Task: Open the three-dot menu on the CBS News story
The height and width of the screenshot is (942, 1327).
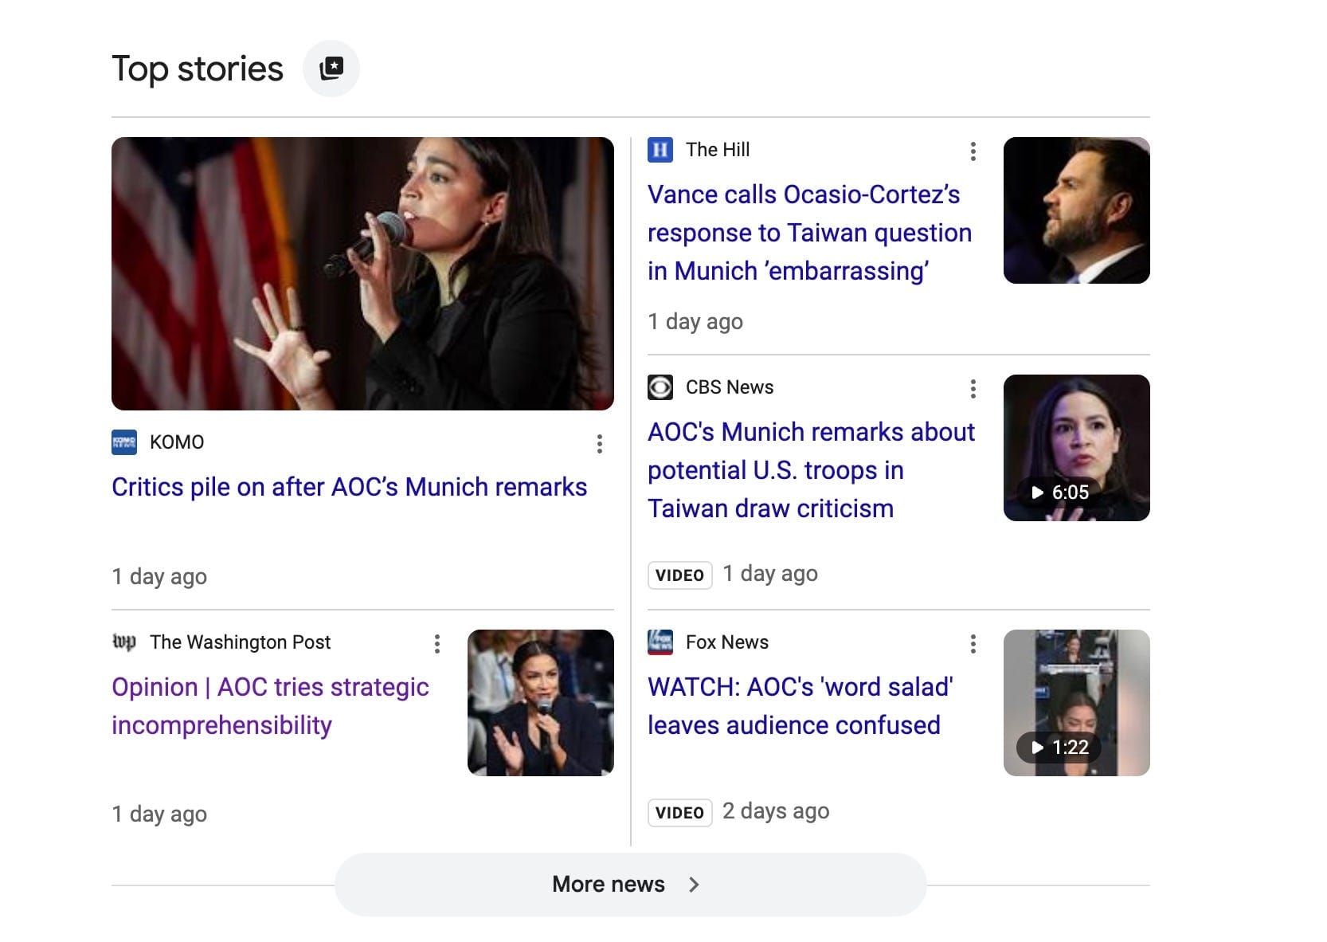Action: click(x=973, y=389)
